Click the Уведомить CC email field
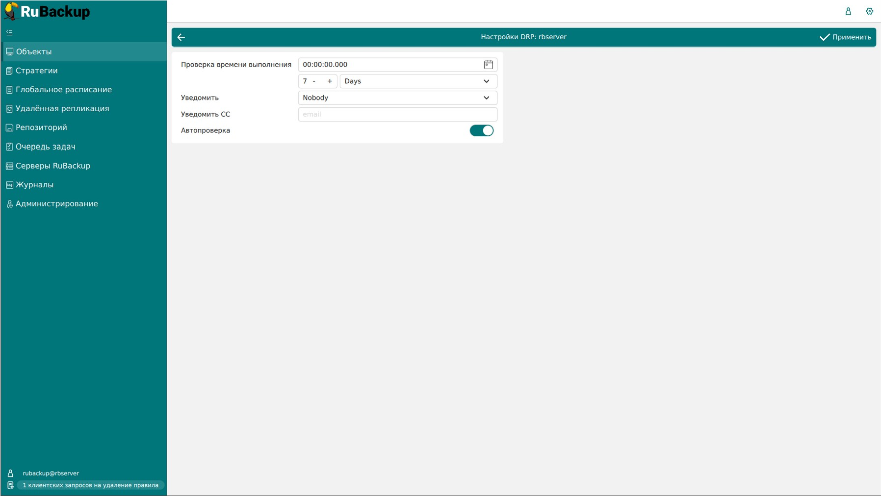Screen dimensions: 881x496 point(397,114)
